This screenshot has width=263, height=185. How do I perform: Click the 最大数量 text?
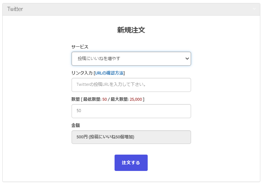120,99
